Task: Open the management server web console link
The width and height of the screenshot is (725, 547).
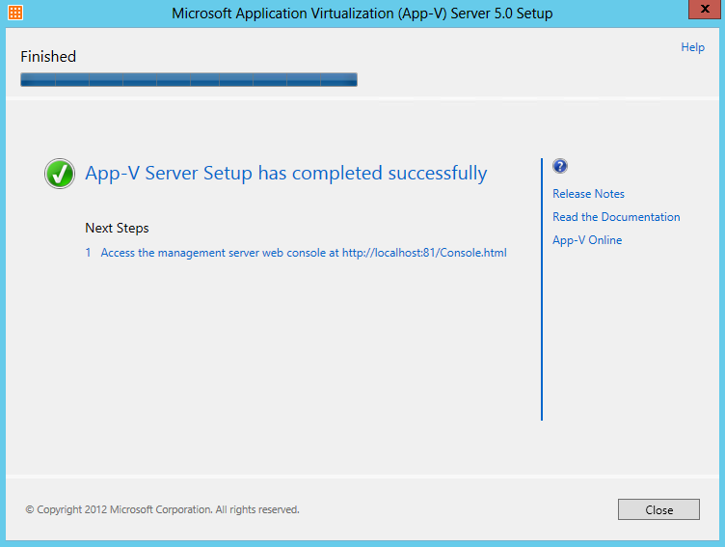Action: tap(304, 253)
